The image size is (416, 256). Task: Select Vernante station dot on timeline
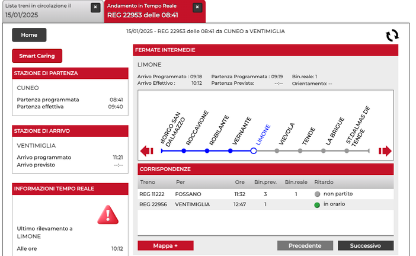[230, 151]
